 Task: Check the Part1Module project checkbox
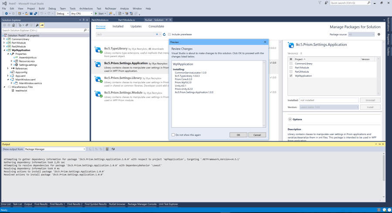pyautogui.click(x=291, y=68)
